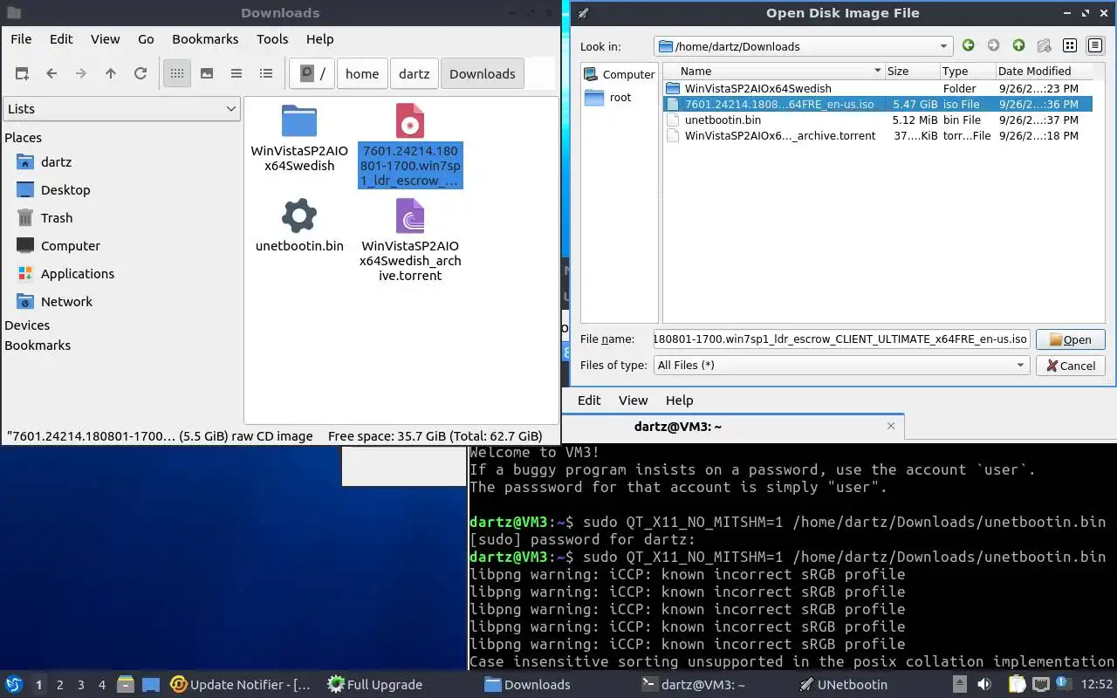This screenshot has width=1117, height=698.
Task: Switch file manager to compact list view
Action: (x=236, y=74)
